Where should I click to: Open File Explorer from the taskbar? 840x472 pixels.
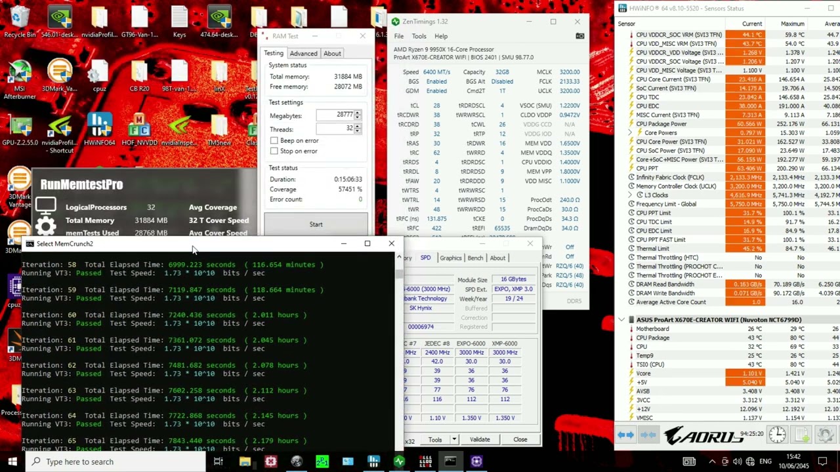pos(245,462)
